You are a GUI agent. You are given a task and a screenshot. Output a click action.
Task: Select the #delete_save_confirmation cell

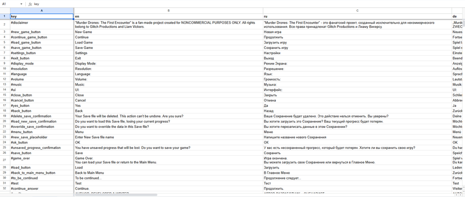42,116
